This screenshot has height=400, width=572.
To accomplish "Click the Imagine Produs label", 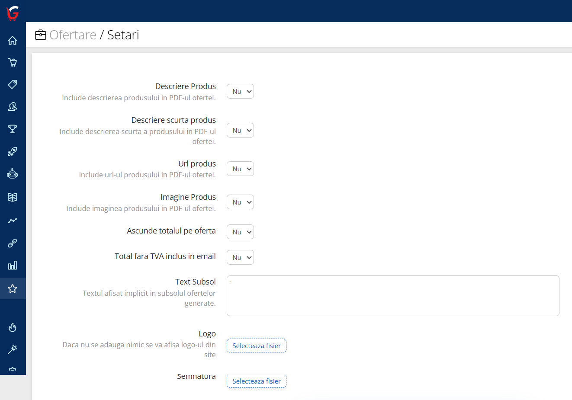I will pos(188,197).
